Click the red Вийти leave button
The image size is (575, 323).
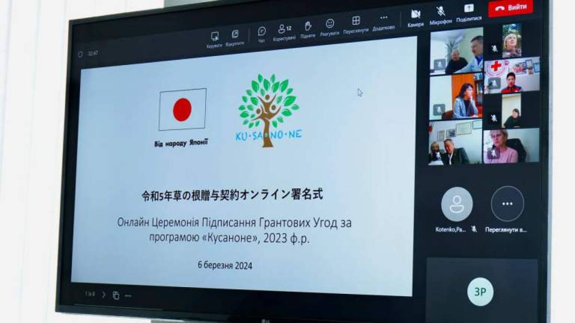[x=510, y=8]
